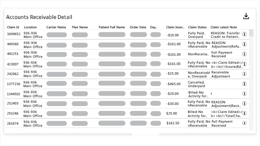Sort by Claim Id column header
This screenshot has height=146, width=260.
click(x=13, y=27)
